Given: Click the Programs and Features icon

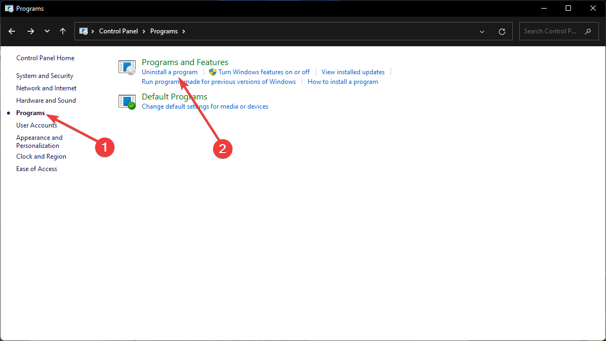Looking at the screenshot, I should 127,68.
